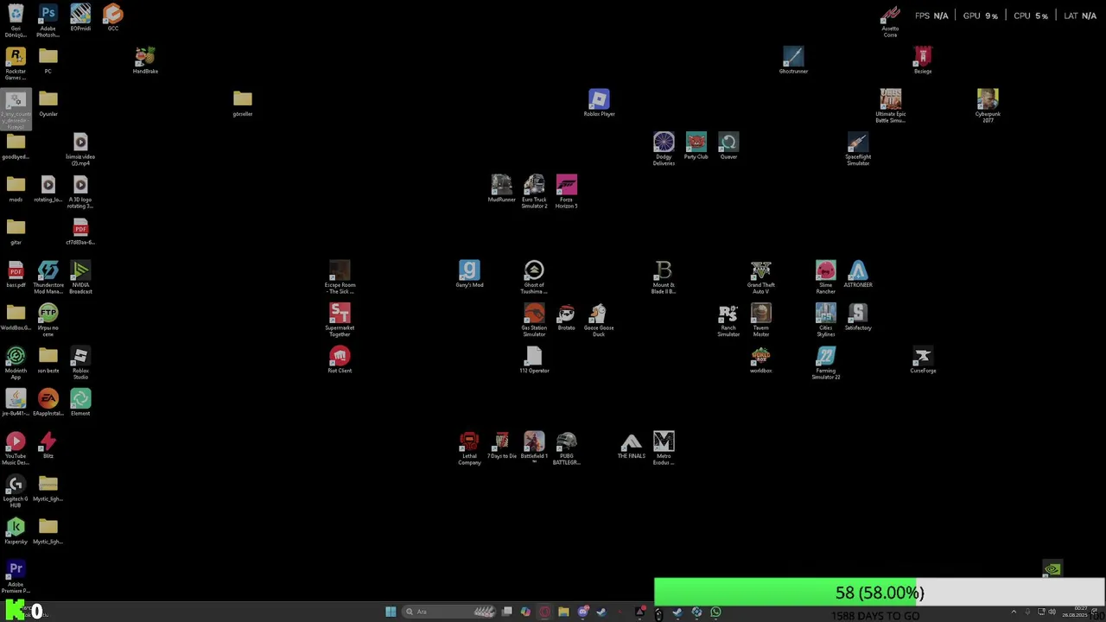
Task: Select the Farming Simulator 22 icon
Action: click(826, 363)
